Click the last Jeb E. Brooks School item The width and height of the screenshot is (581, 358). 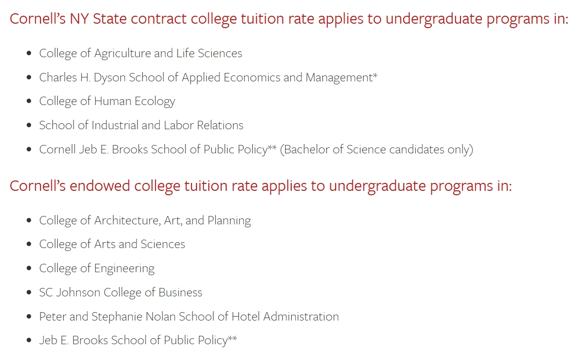138,341
